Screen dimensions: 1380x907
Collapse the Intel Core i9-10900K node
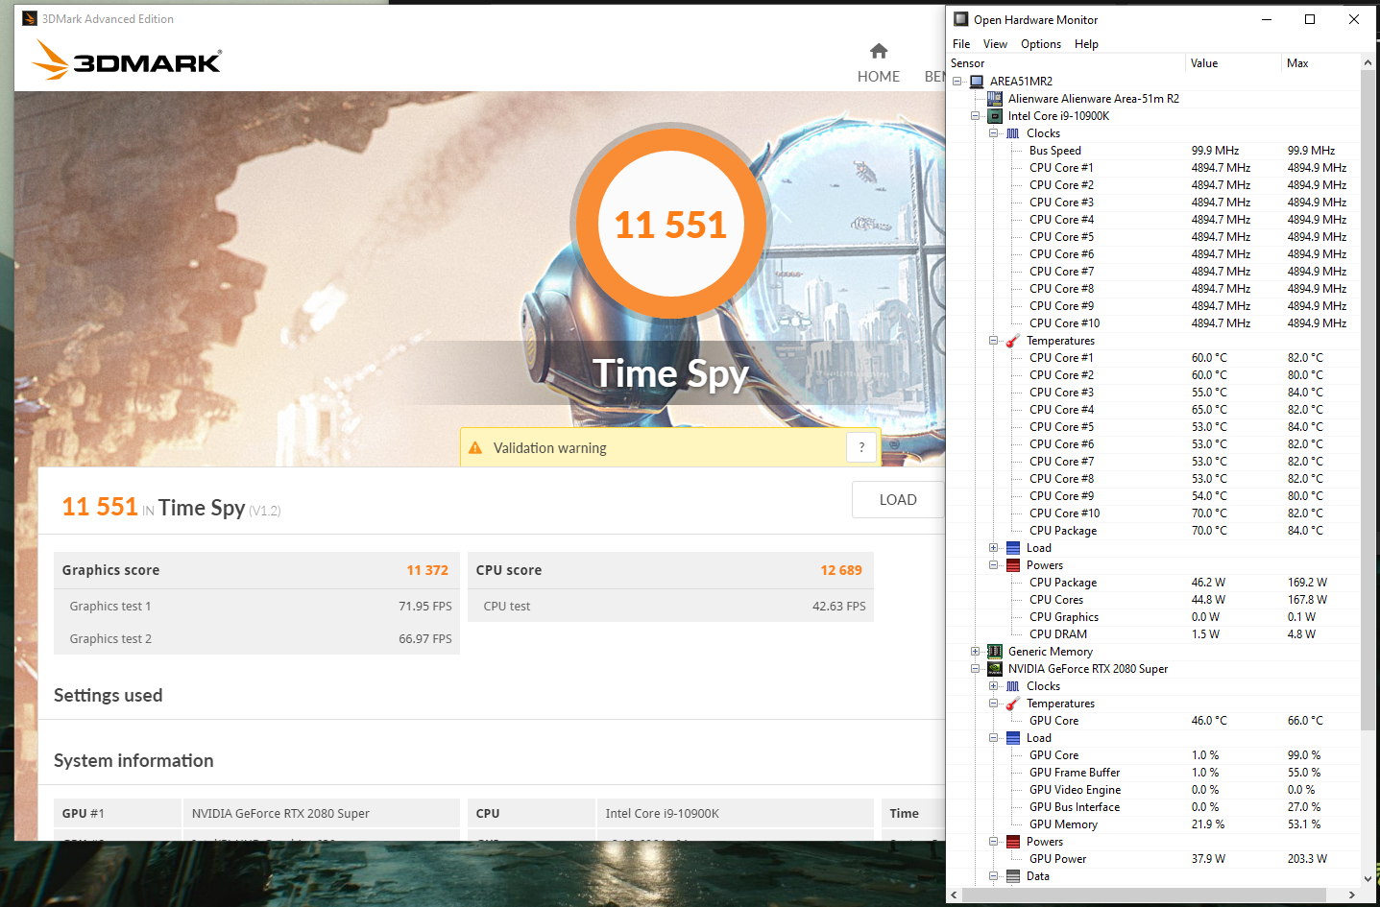pos(976,116)
